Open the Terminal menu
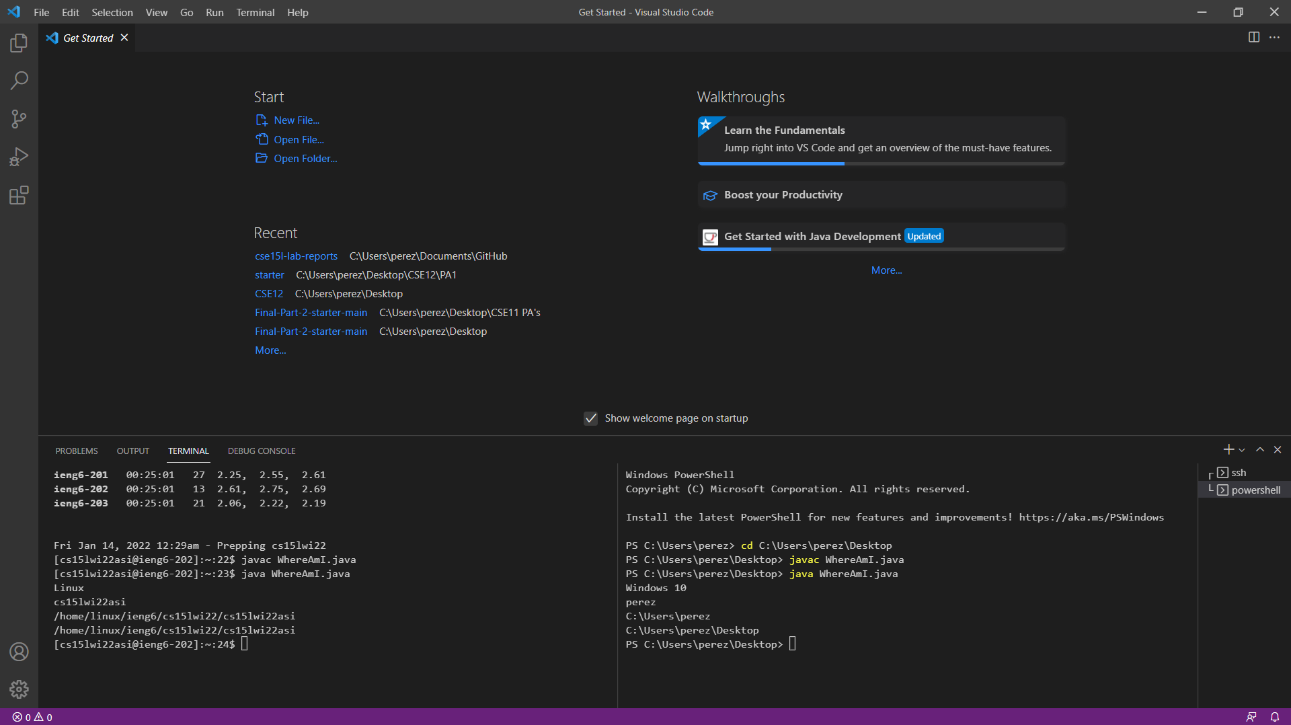 click(255, 12)
